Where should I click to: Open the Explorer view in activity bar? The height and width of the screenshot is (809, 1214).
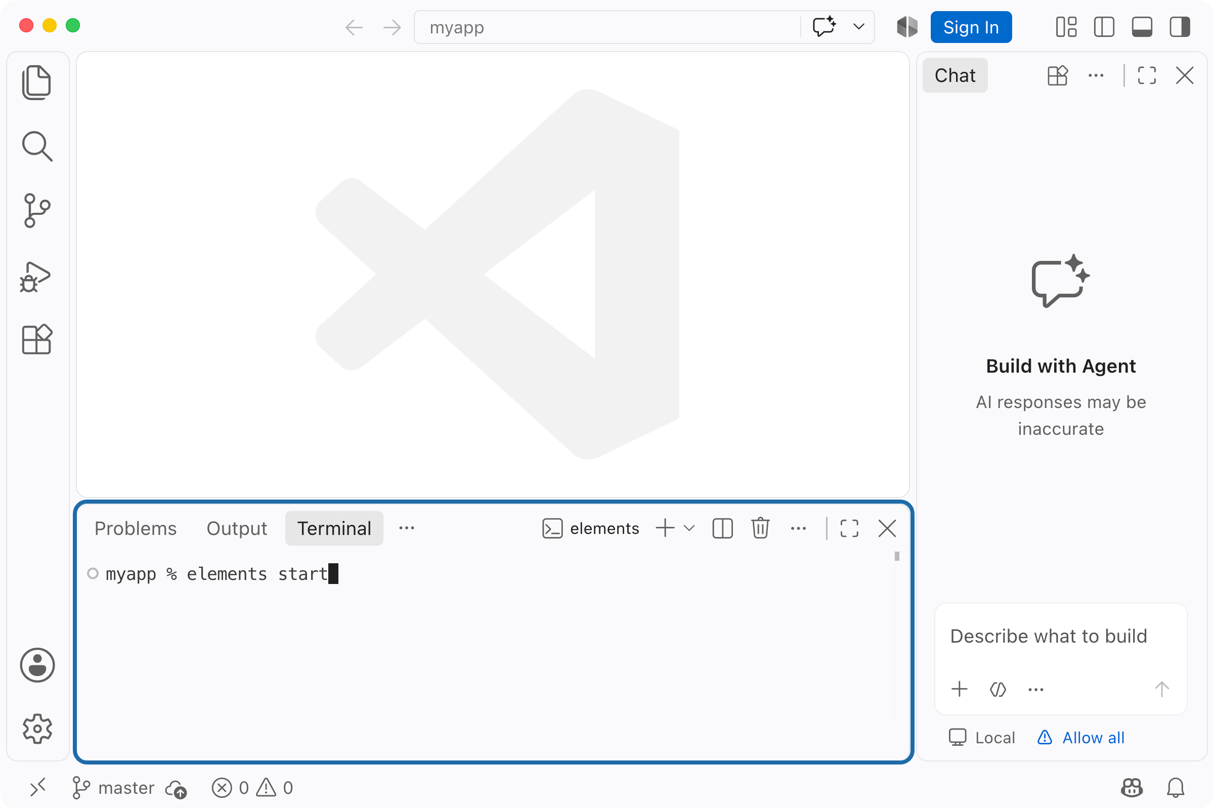(x=37, y=82)
